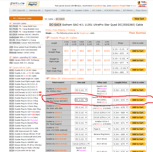Open DC42 XLR(Female) to DC(7.4/5.0) link

(x=24, y=92)
